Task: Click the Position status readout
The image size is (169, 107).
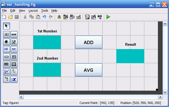Action: point(140,103)
